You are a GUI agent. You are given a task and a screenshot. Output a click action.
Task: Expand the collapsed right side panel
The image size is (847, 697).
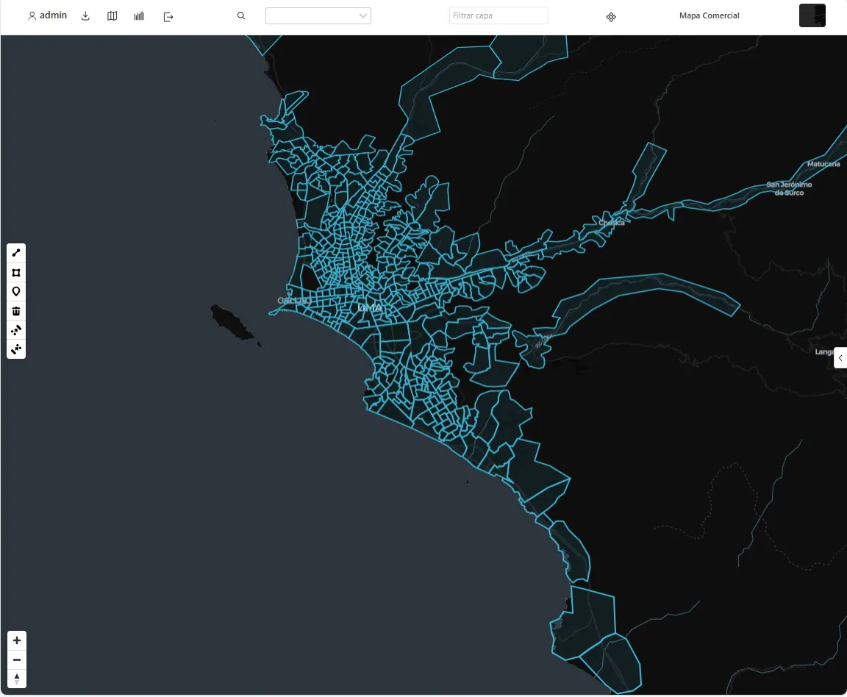pyautogui.click(x=840, y=357)
